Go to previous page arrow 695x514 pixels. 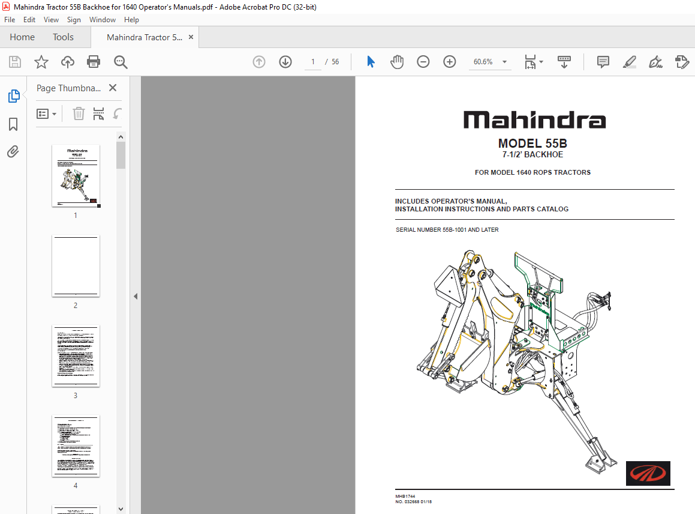point(259,62)
